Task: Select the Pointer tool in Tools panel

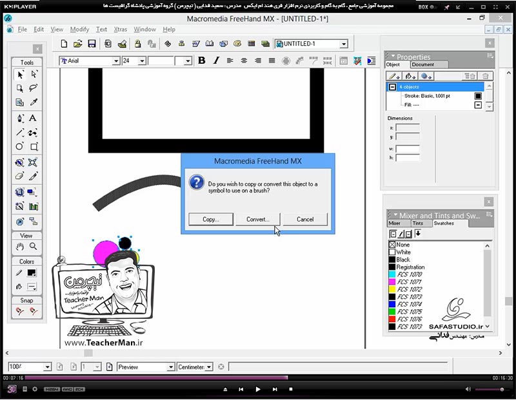Action: [20, 75]
